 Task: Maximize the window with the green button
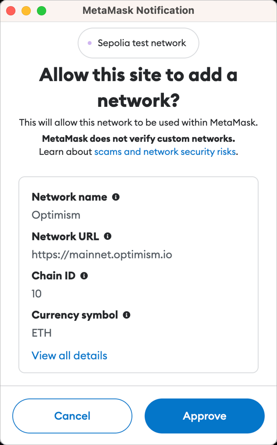[x=41, y=11]
